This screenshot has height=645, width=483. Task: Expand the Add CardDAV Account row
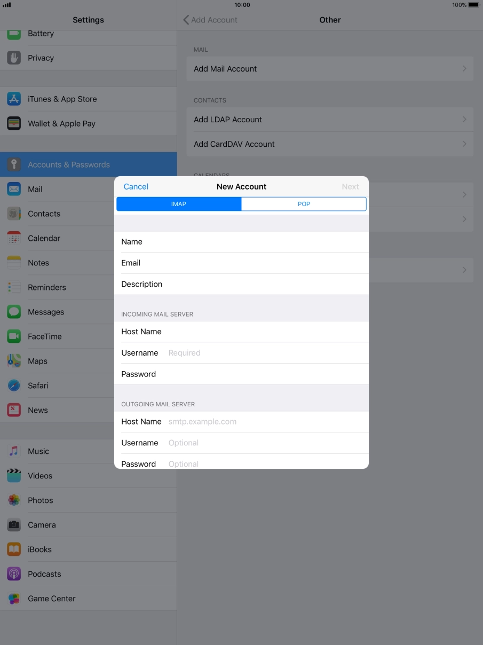coord(330,144)
